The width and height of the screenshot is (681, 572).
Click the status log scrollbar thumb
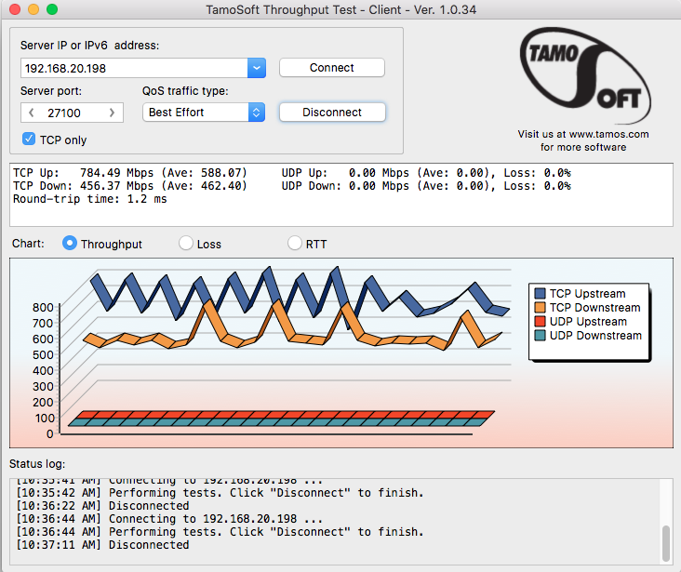pos(666,543)
